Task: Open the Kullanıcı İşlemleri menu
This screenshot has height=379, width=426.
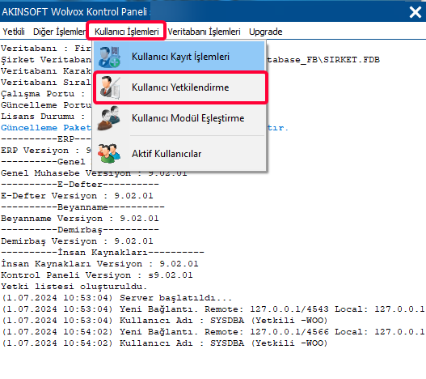Action: (x=127, y=32)
